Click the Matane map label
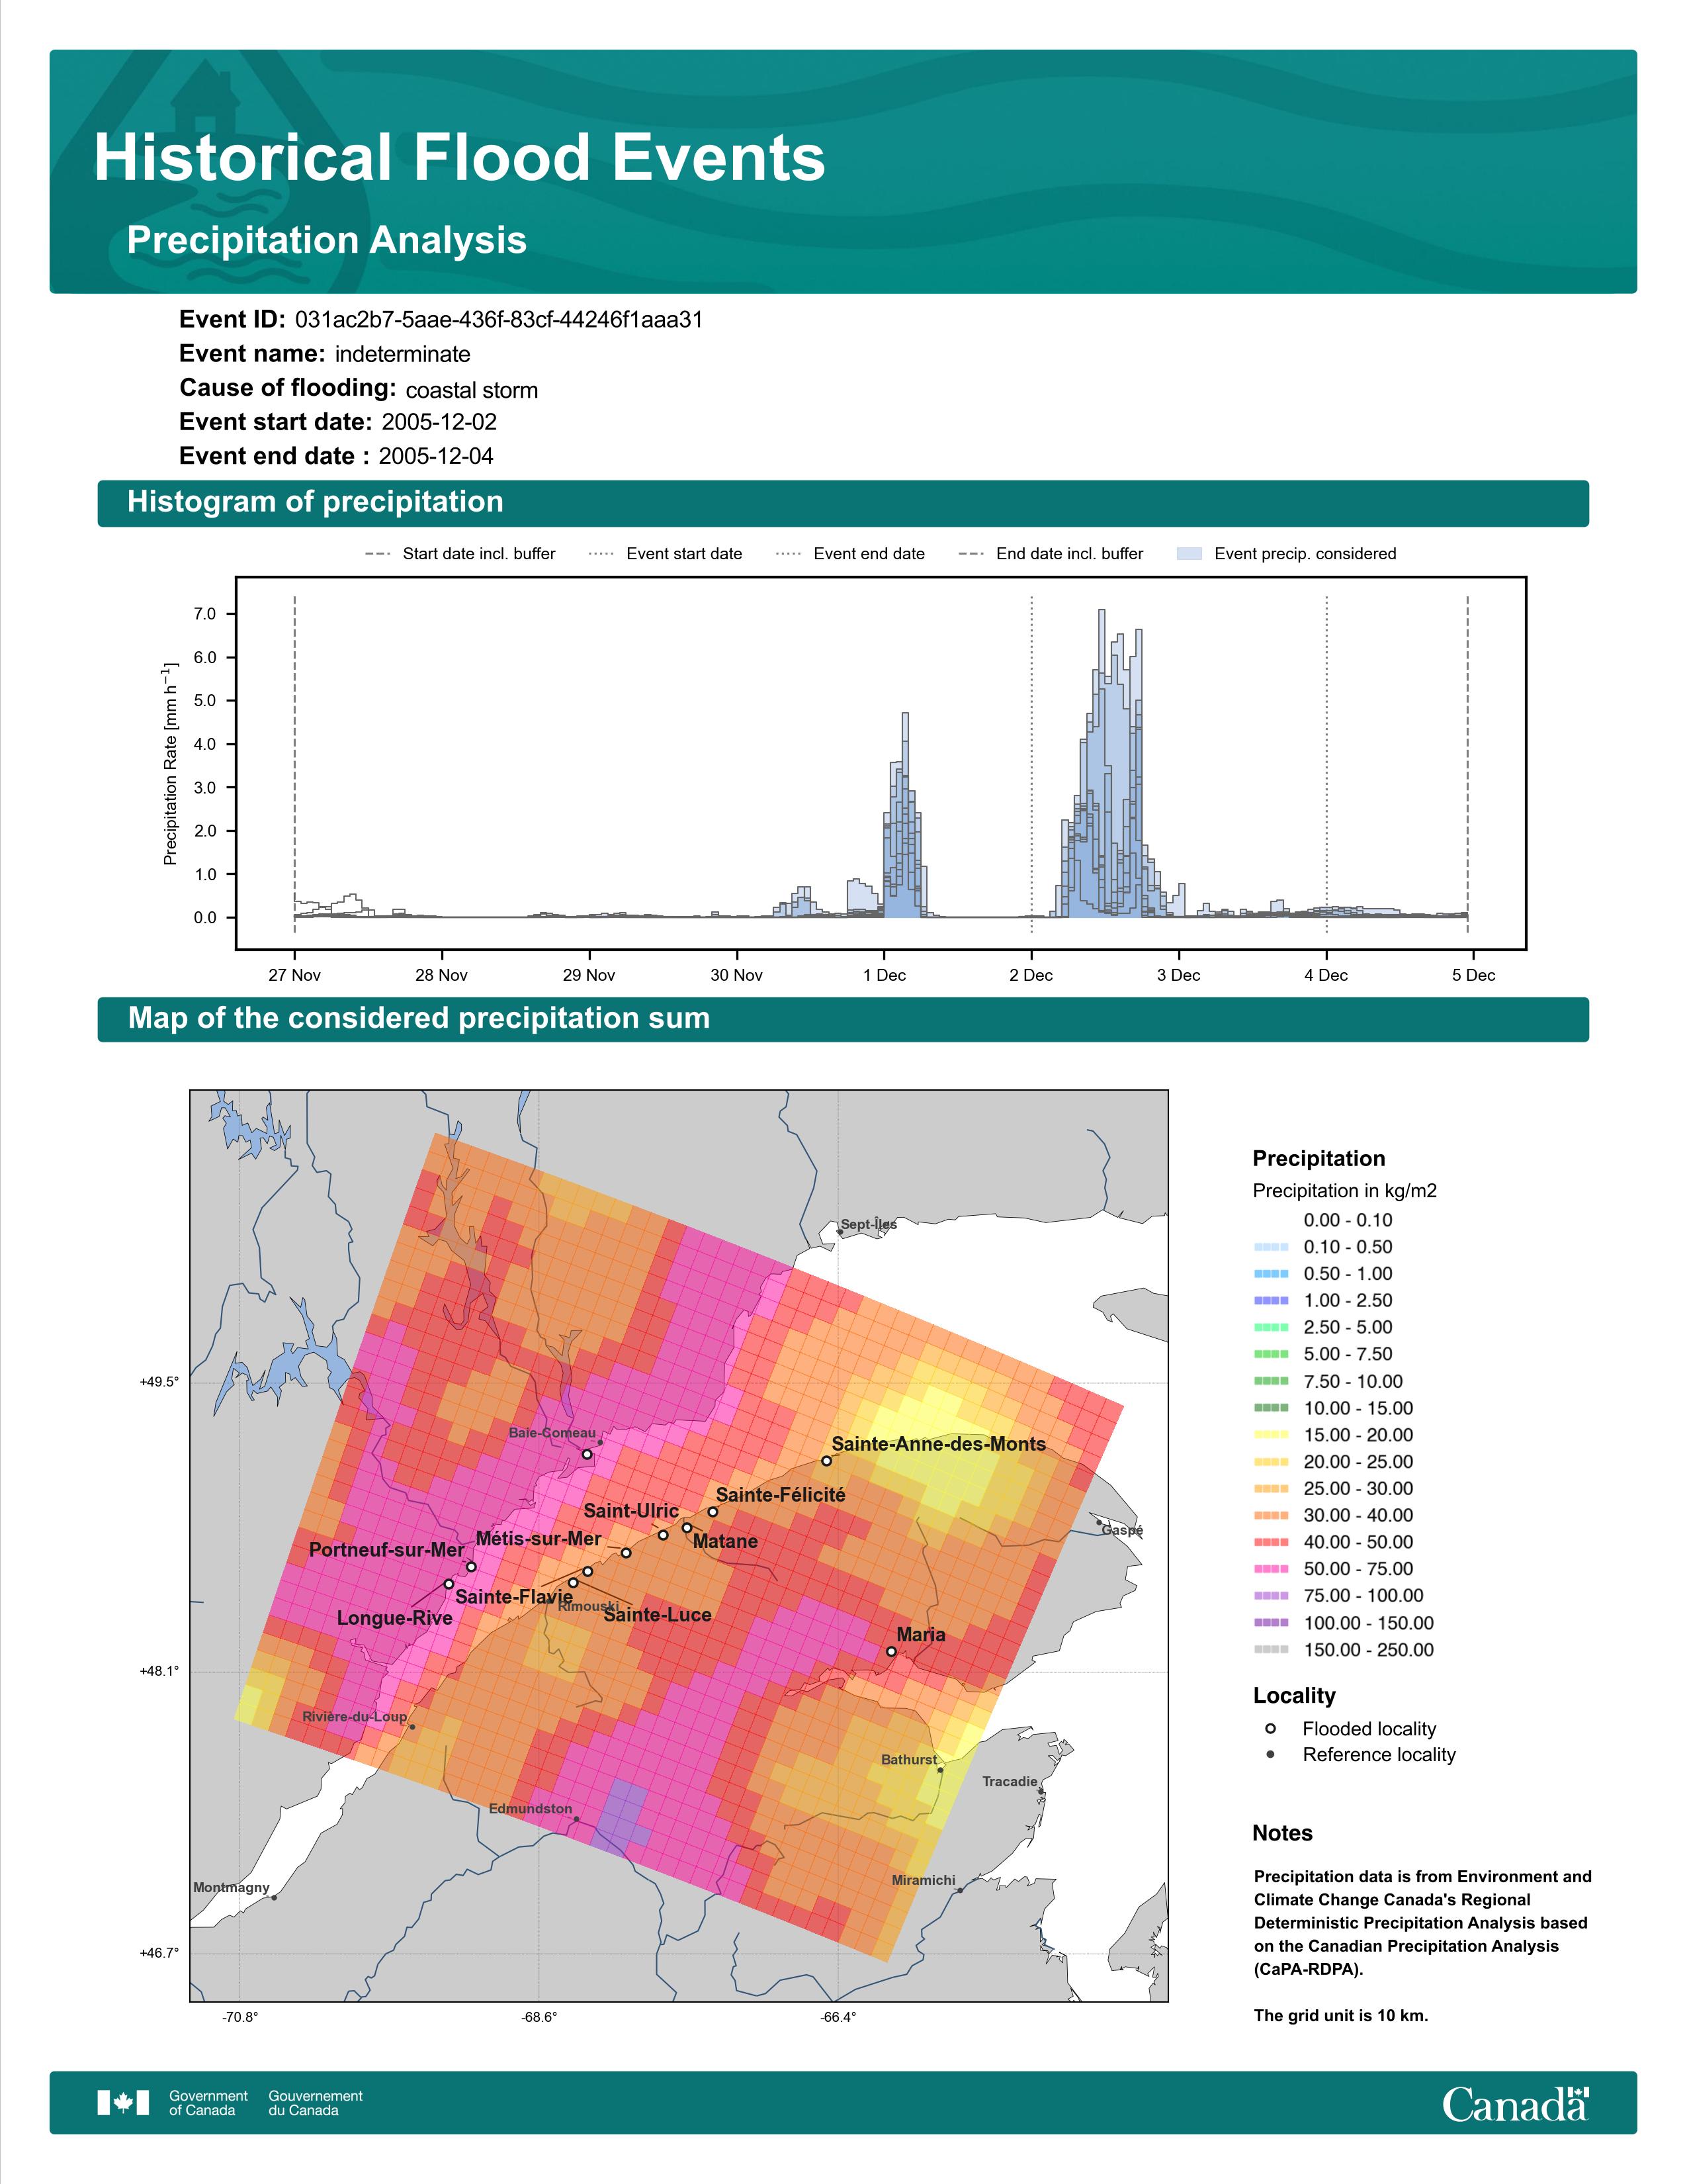The width and height of the screenshot is (1687, 2184). pyautogui.click(x=726, y=1541)
